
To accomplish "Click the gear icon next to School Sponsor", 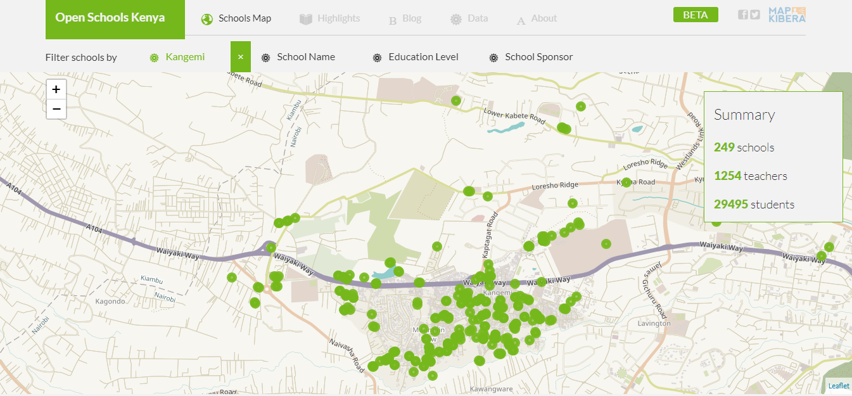I will click(x=493, y=58).
